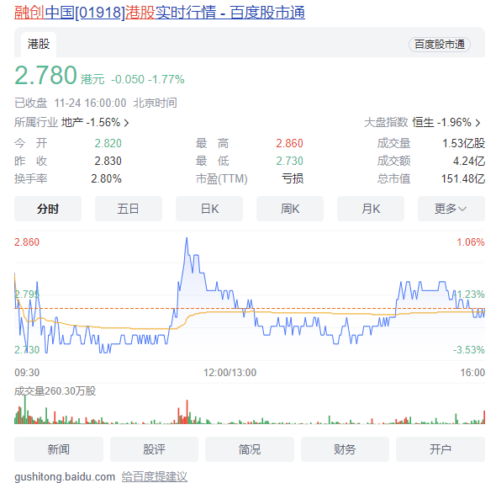Click the 股评 button

[154, 449]
